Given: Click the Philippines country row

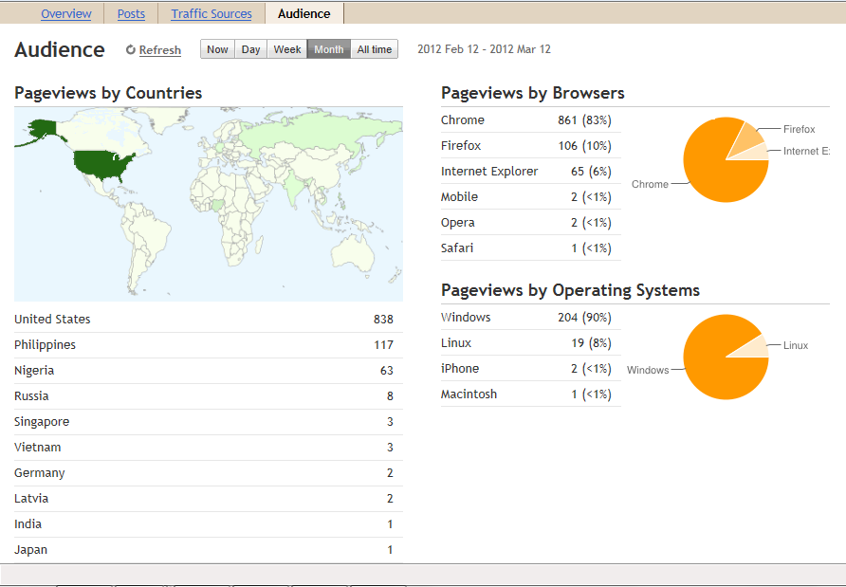Looking at the screenshot, I should (x=209, y=345).
